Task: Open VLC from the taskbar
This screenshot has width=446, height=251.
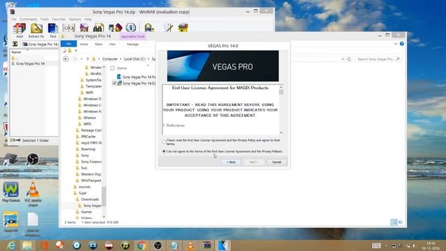Action: pos(190,245)
